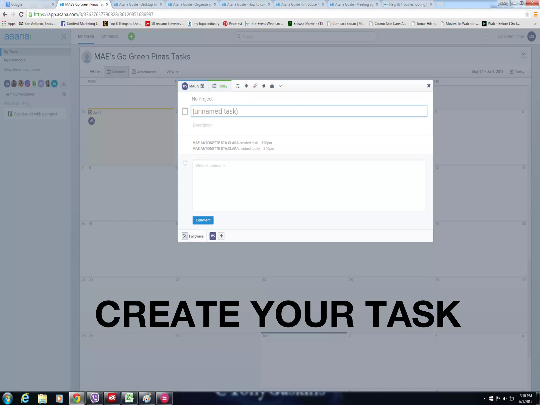Image resolution: width=540 pixels, height=405 pixels.
Task: Open the View dropdown
Action: point(172,72)
